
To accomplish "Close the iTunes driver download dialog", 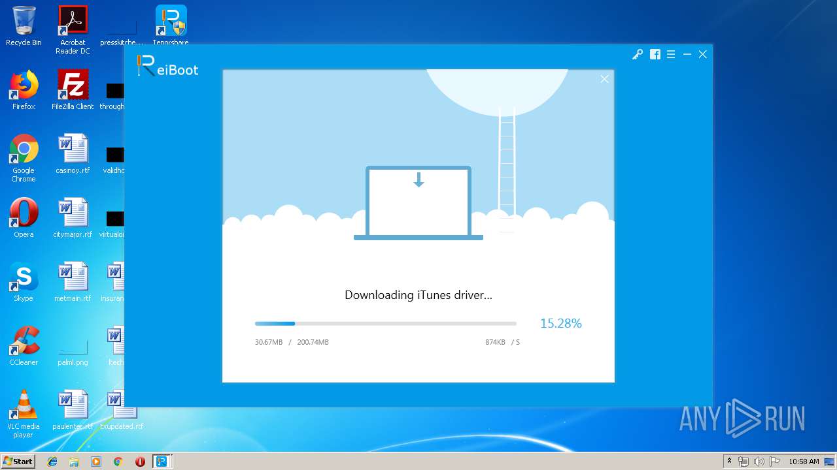I will 605,79.
